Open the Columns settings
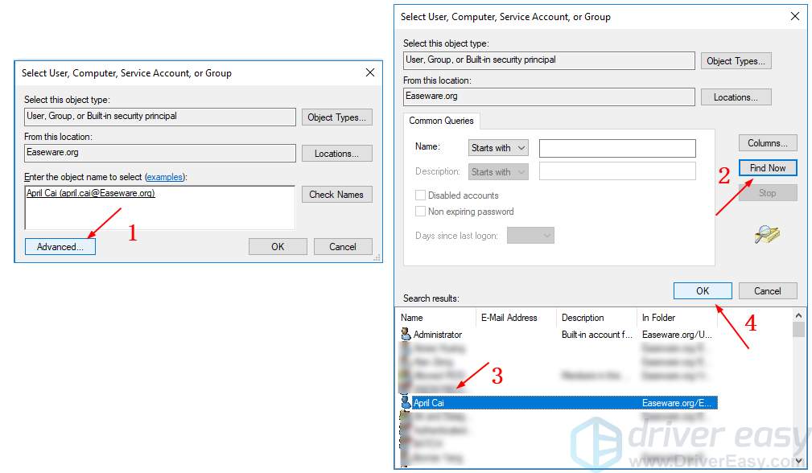Viewport: 812px width, 473px height. tap(767, 142)
